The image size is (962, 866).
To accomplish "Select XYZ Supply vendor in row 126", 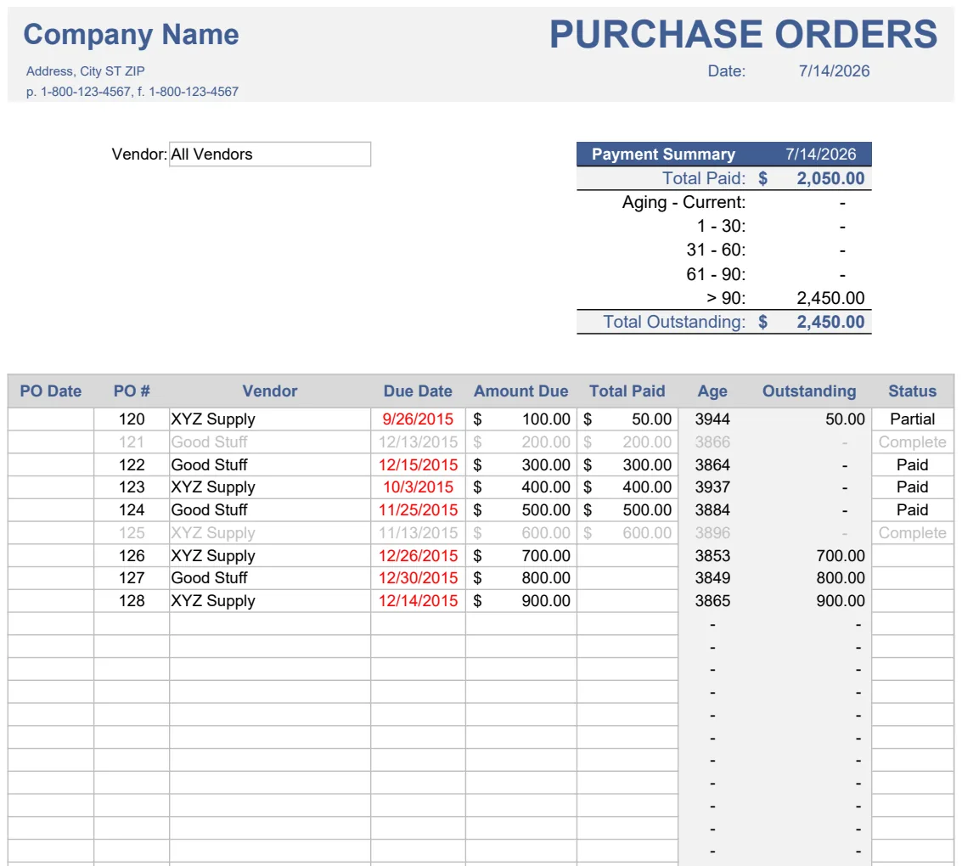I will pyautogui.click(x=270, y=555).
